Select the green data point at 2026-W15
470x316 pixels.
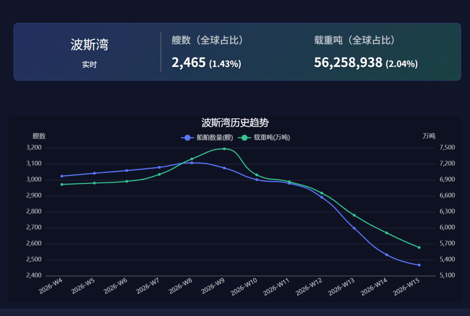click(x=419, y=248)
